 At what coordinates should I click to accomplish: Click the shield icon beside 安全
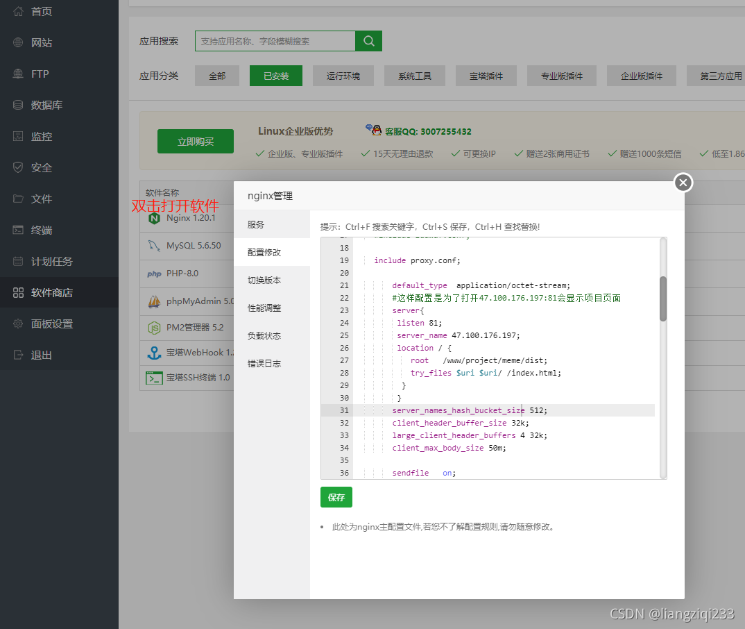18,167
